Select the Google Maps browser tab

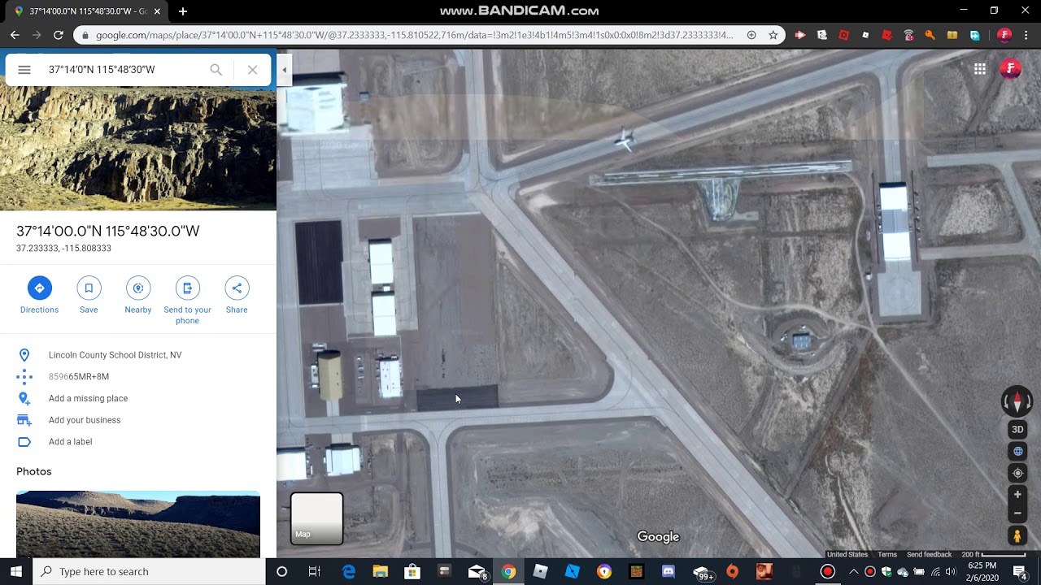[85, 11]
